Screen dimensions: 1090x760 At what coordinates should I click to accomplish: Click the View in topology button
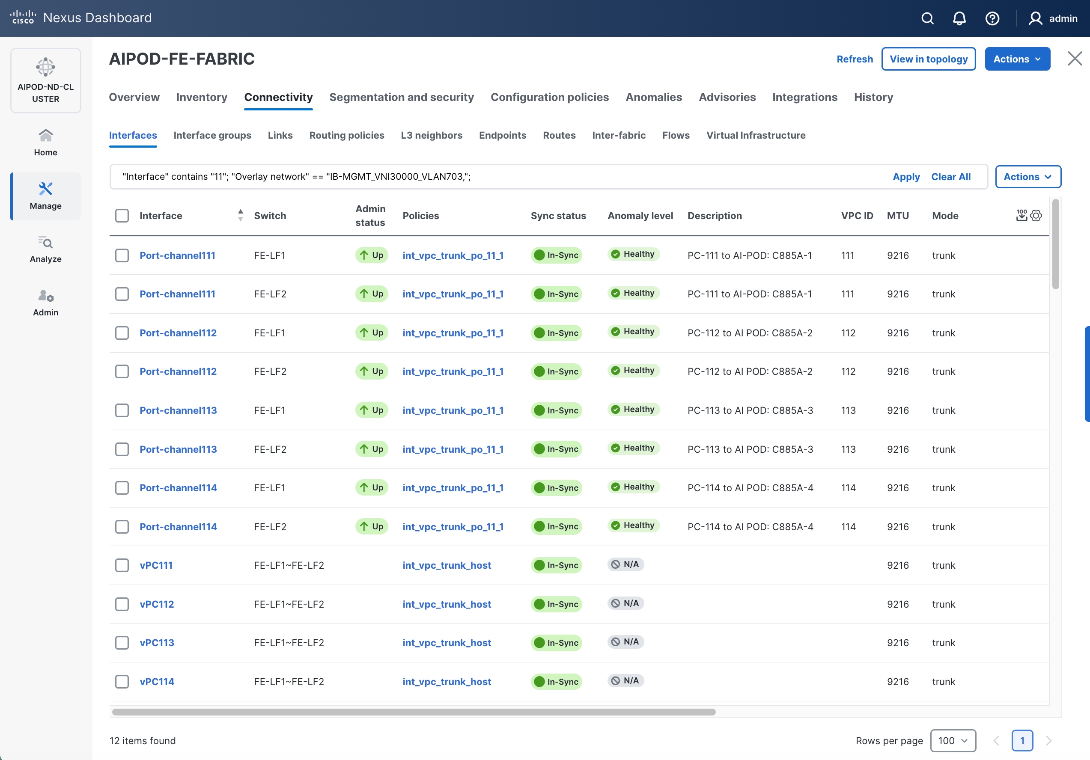(x=928, y=59)
